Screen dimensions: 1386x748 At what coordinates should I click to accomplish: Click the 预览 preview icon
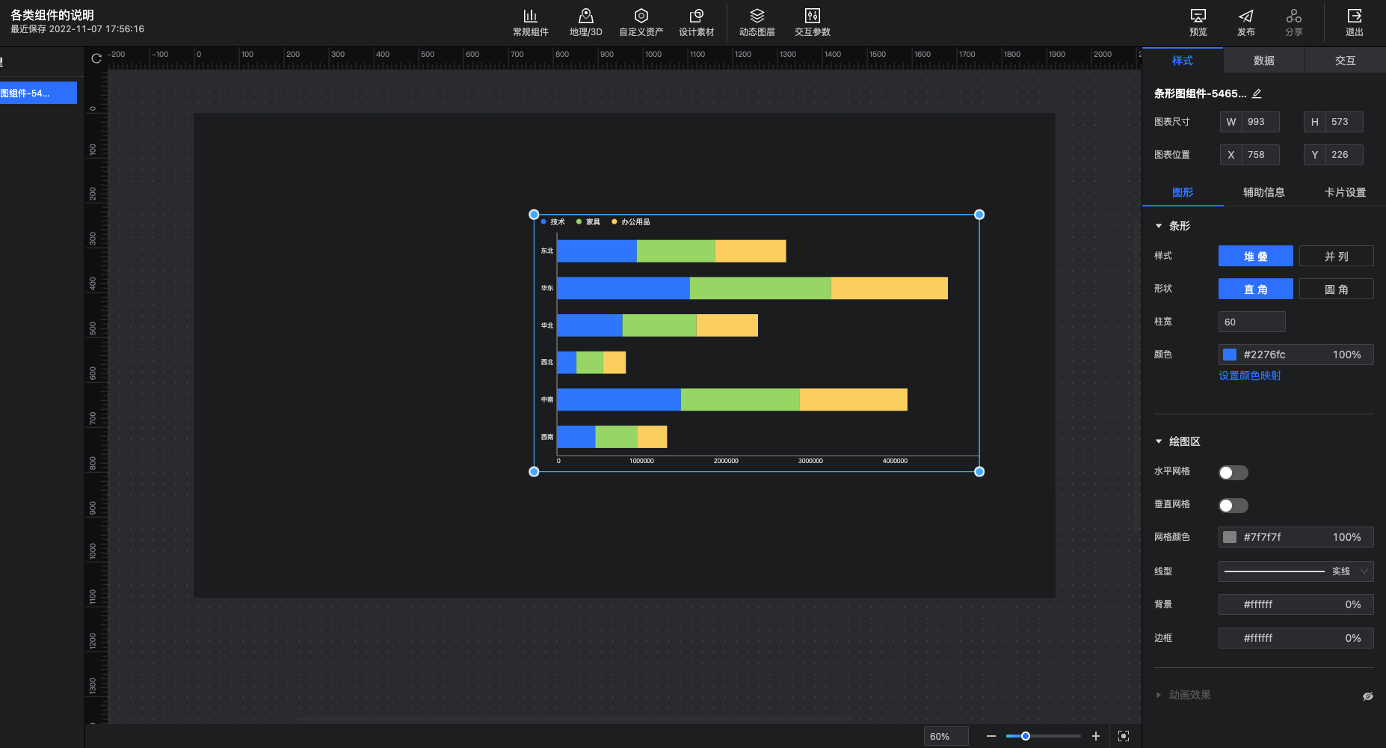1198,16
